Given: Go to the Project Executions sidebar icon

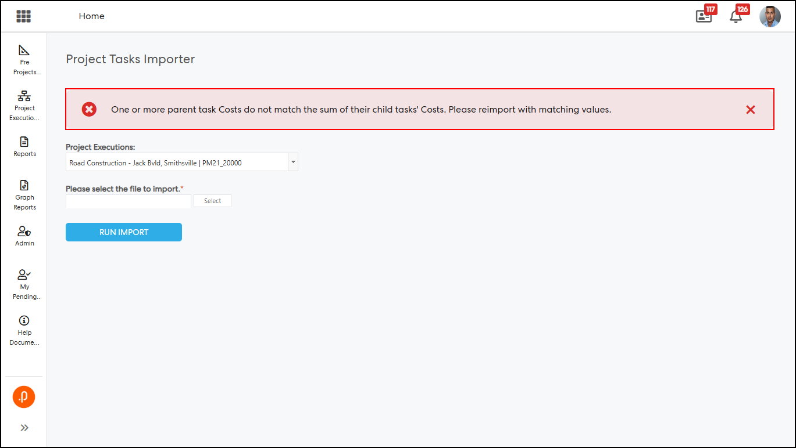Looking at the screenshot, I should [x=24, y=96].
